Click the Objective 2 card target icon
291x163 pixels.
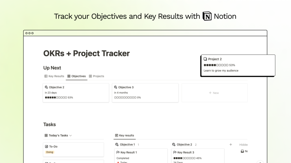[46, 87]
